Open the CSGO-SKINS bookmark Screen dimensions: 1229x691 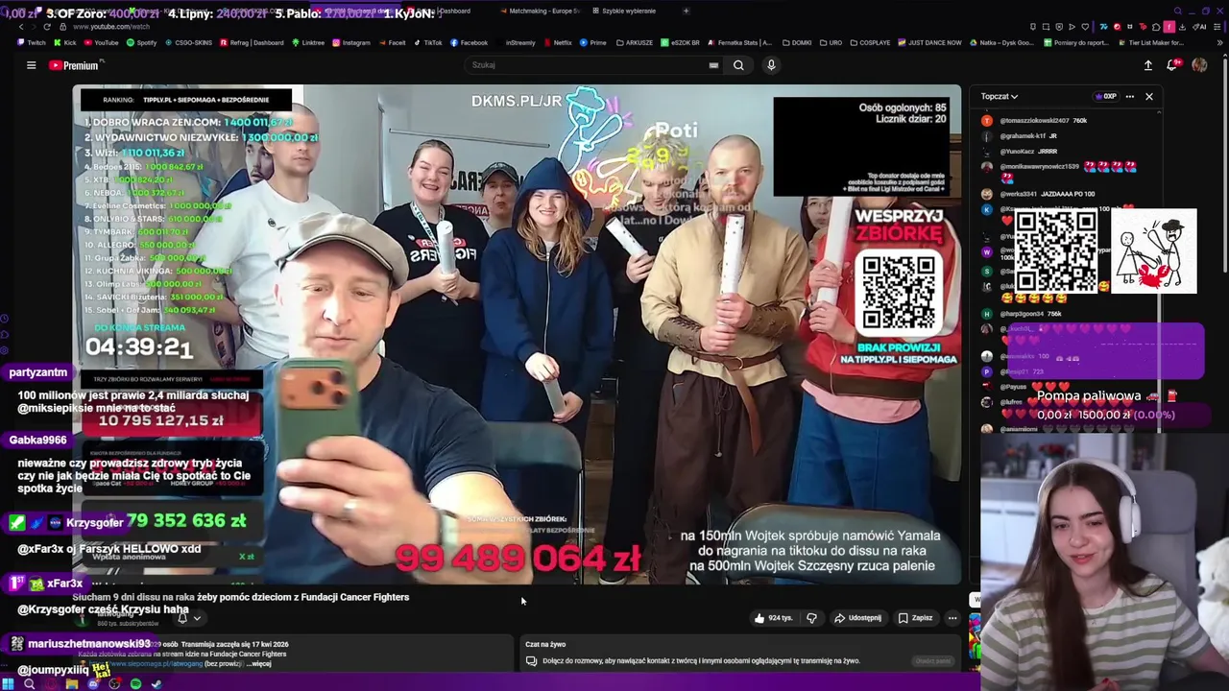coord(188,42)
